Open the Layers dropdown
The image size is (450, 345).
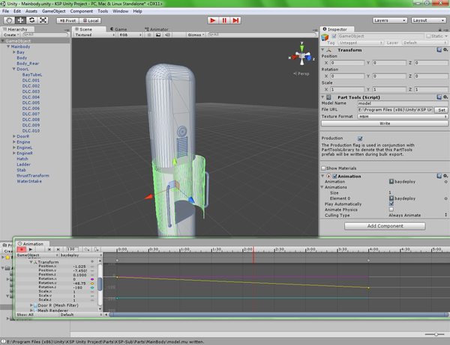(389, 20)
